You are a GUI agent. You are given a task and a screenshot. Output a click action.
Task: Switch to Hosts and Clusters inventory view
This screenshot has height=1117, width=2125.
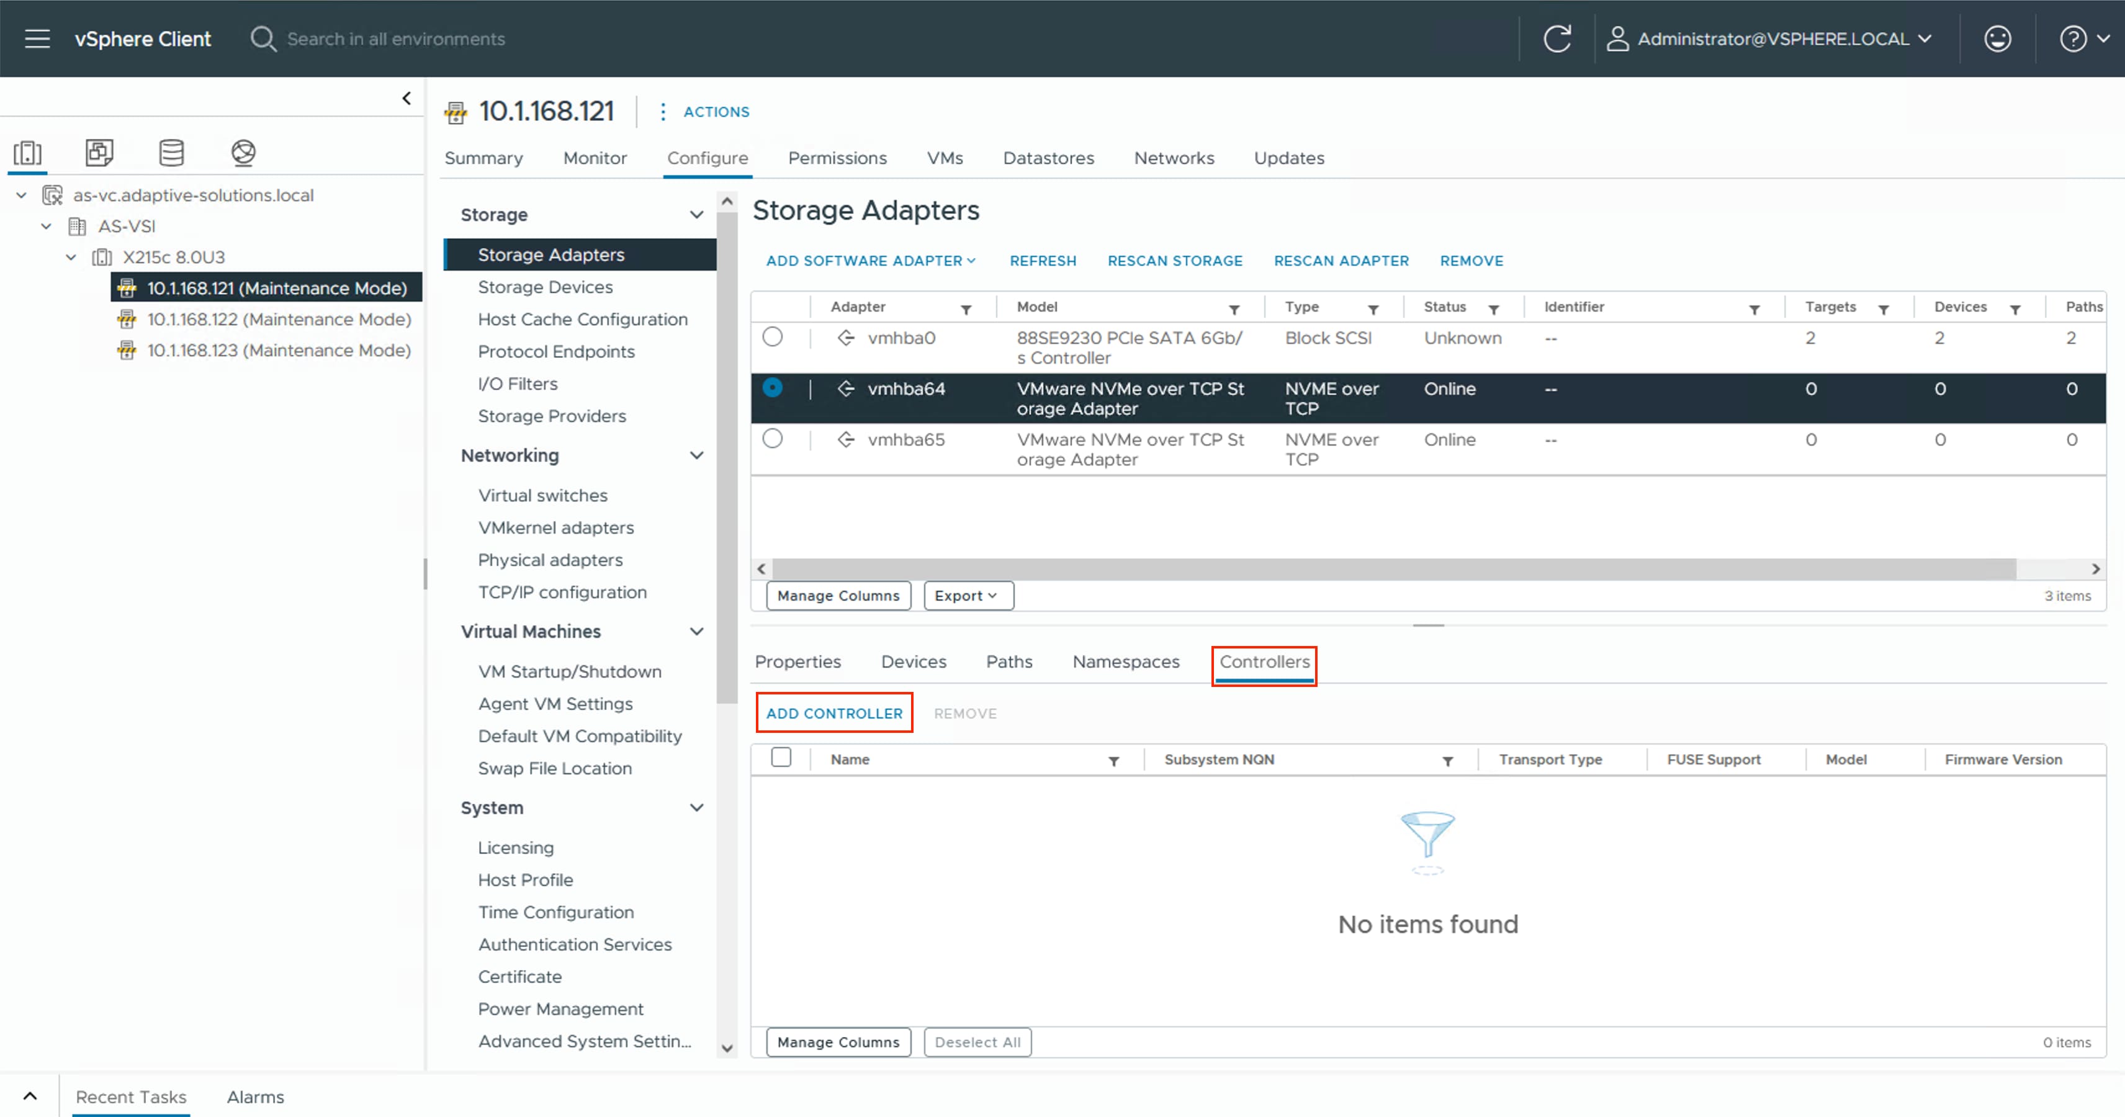click(27, 153)
